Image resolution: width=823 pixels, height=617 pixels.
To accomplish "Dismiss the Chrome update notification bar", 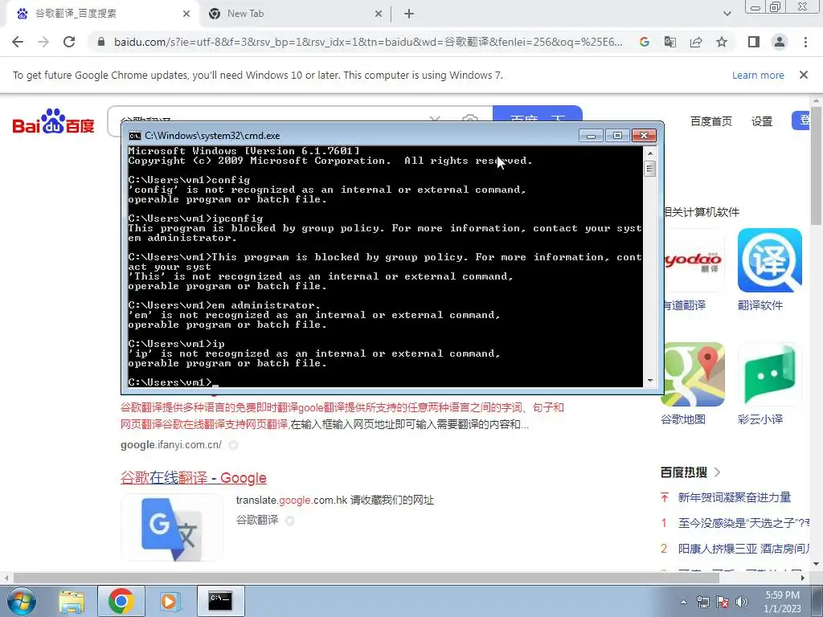I will pyautogui.click(x=804, y=75).
